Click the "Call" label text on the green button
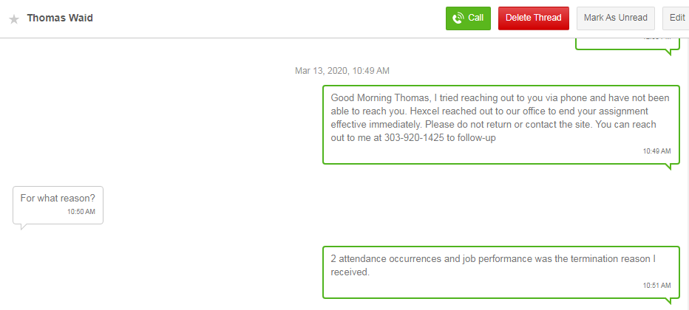The width and height of the screenshot is (689, 310). (476, 18)
